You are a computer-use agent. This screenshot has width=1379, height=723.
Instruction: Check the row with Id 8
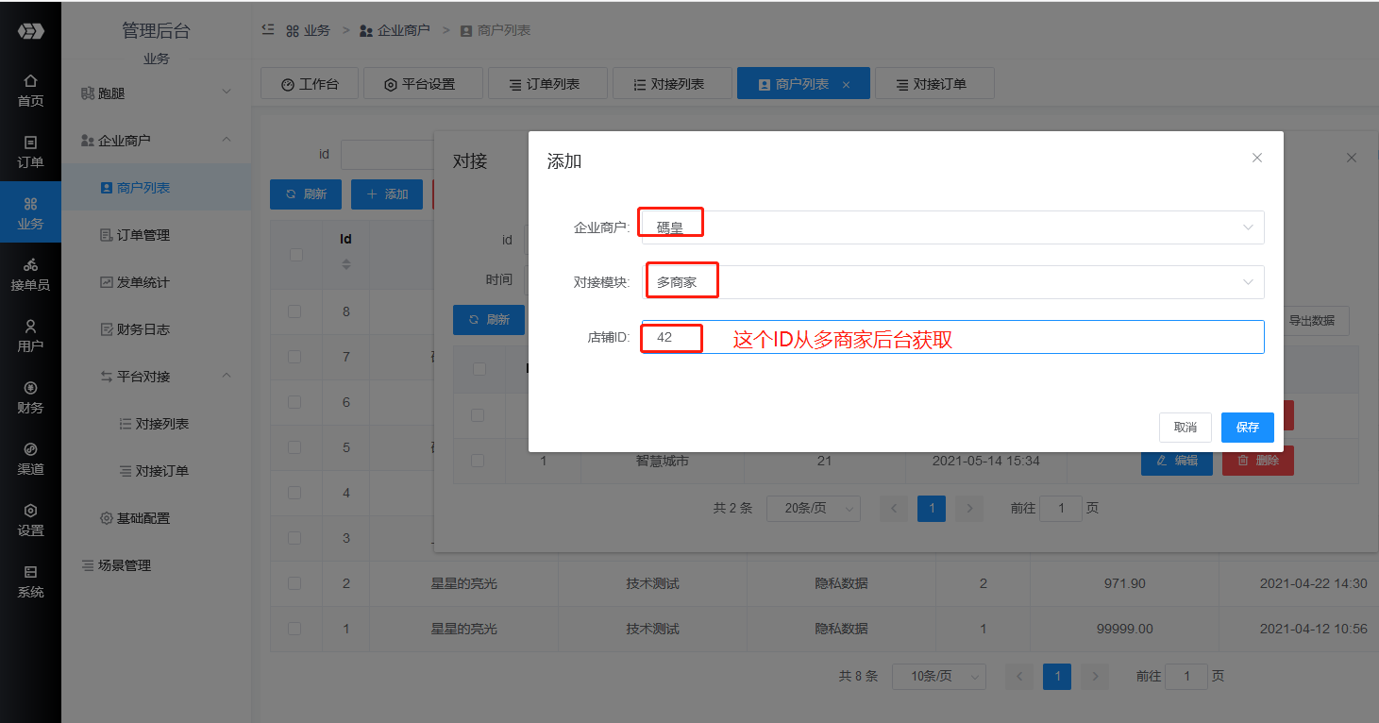295,311
